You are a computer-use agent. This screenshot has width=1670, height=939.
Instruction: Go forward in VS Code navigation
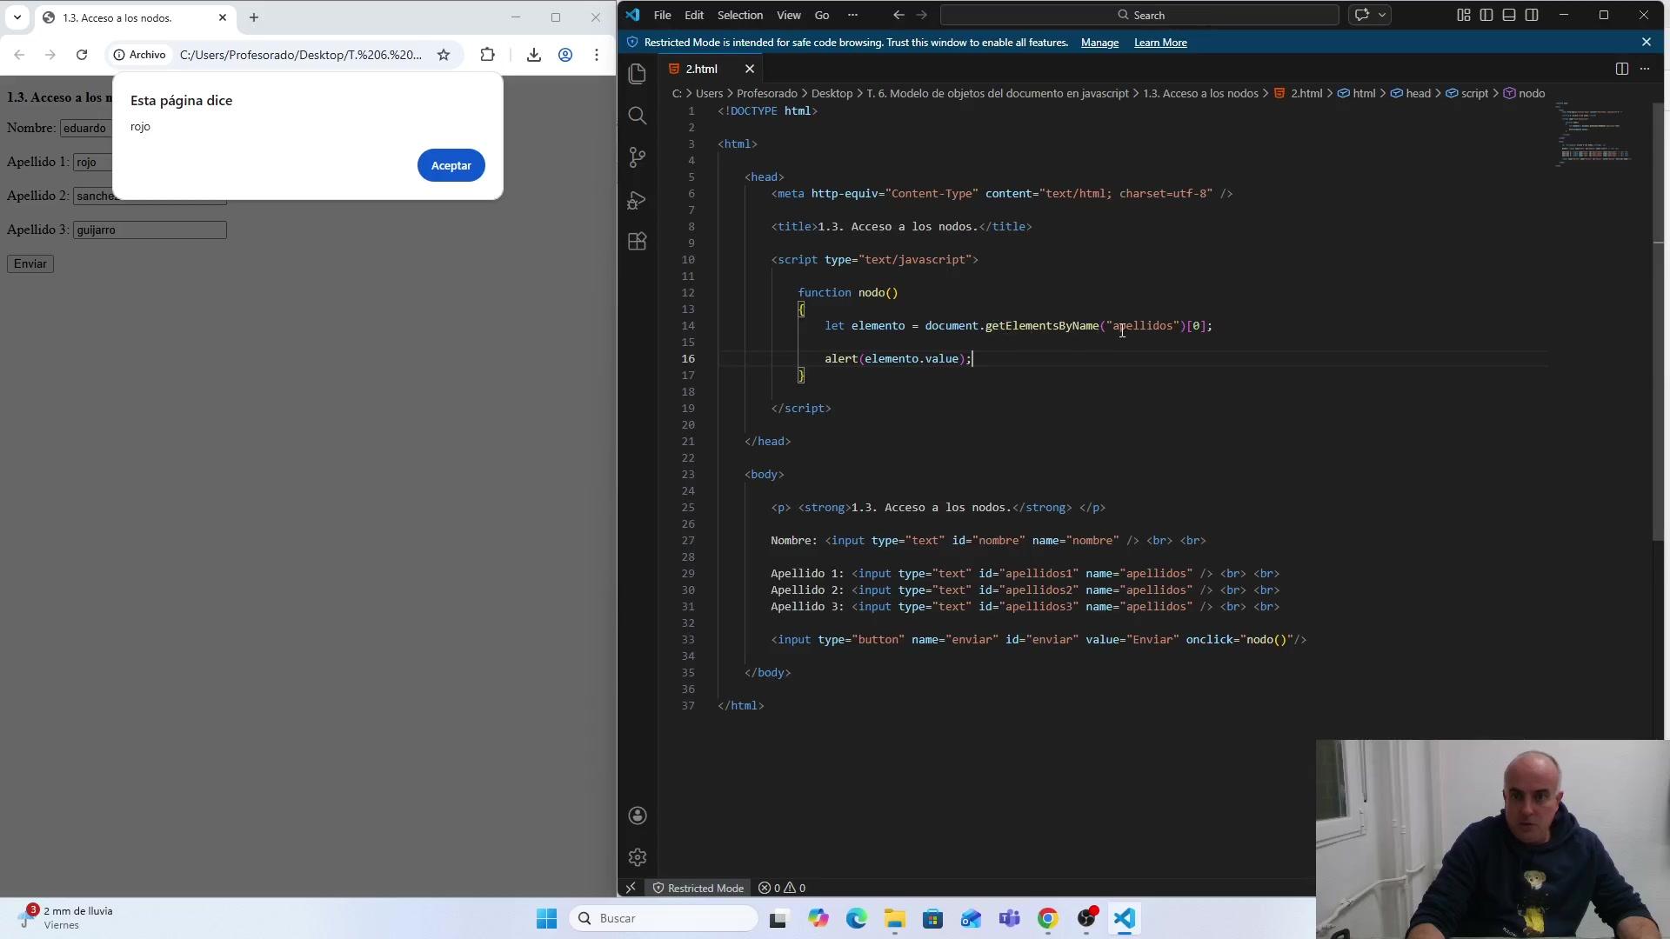[922, 15]
